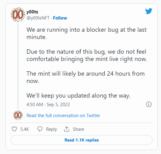Click the small y00ts avatar beside conversation link

click(18, 115)
